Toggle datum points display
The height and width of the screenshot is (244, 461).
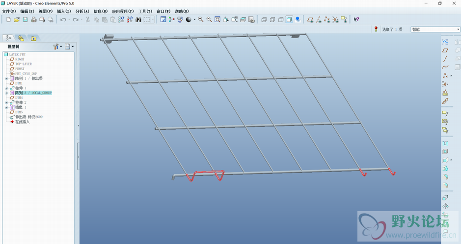coord(326,20)
